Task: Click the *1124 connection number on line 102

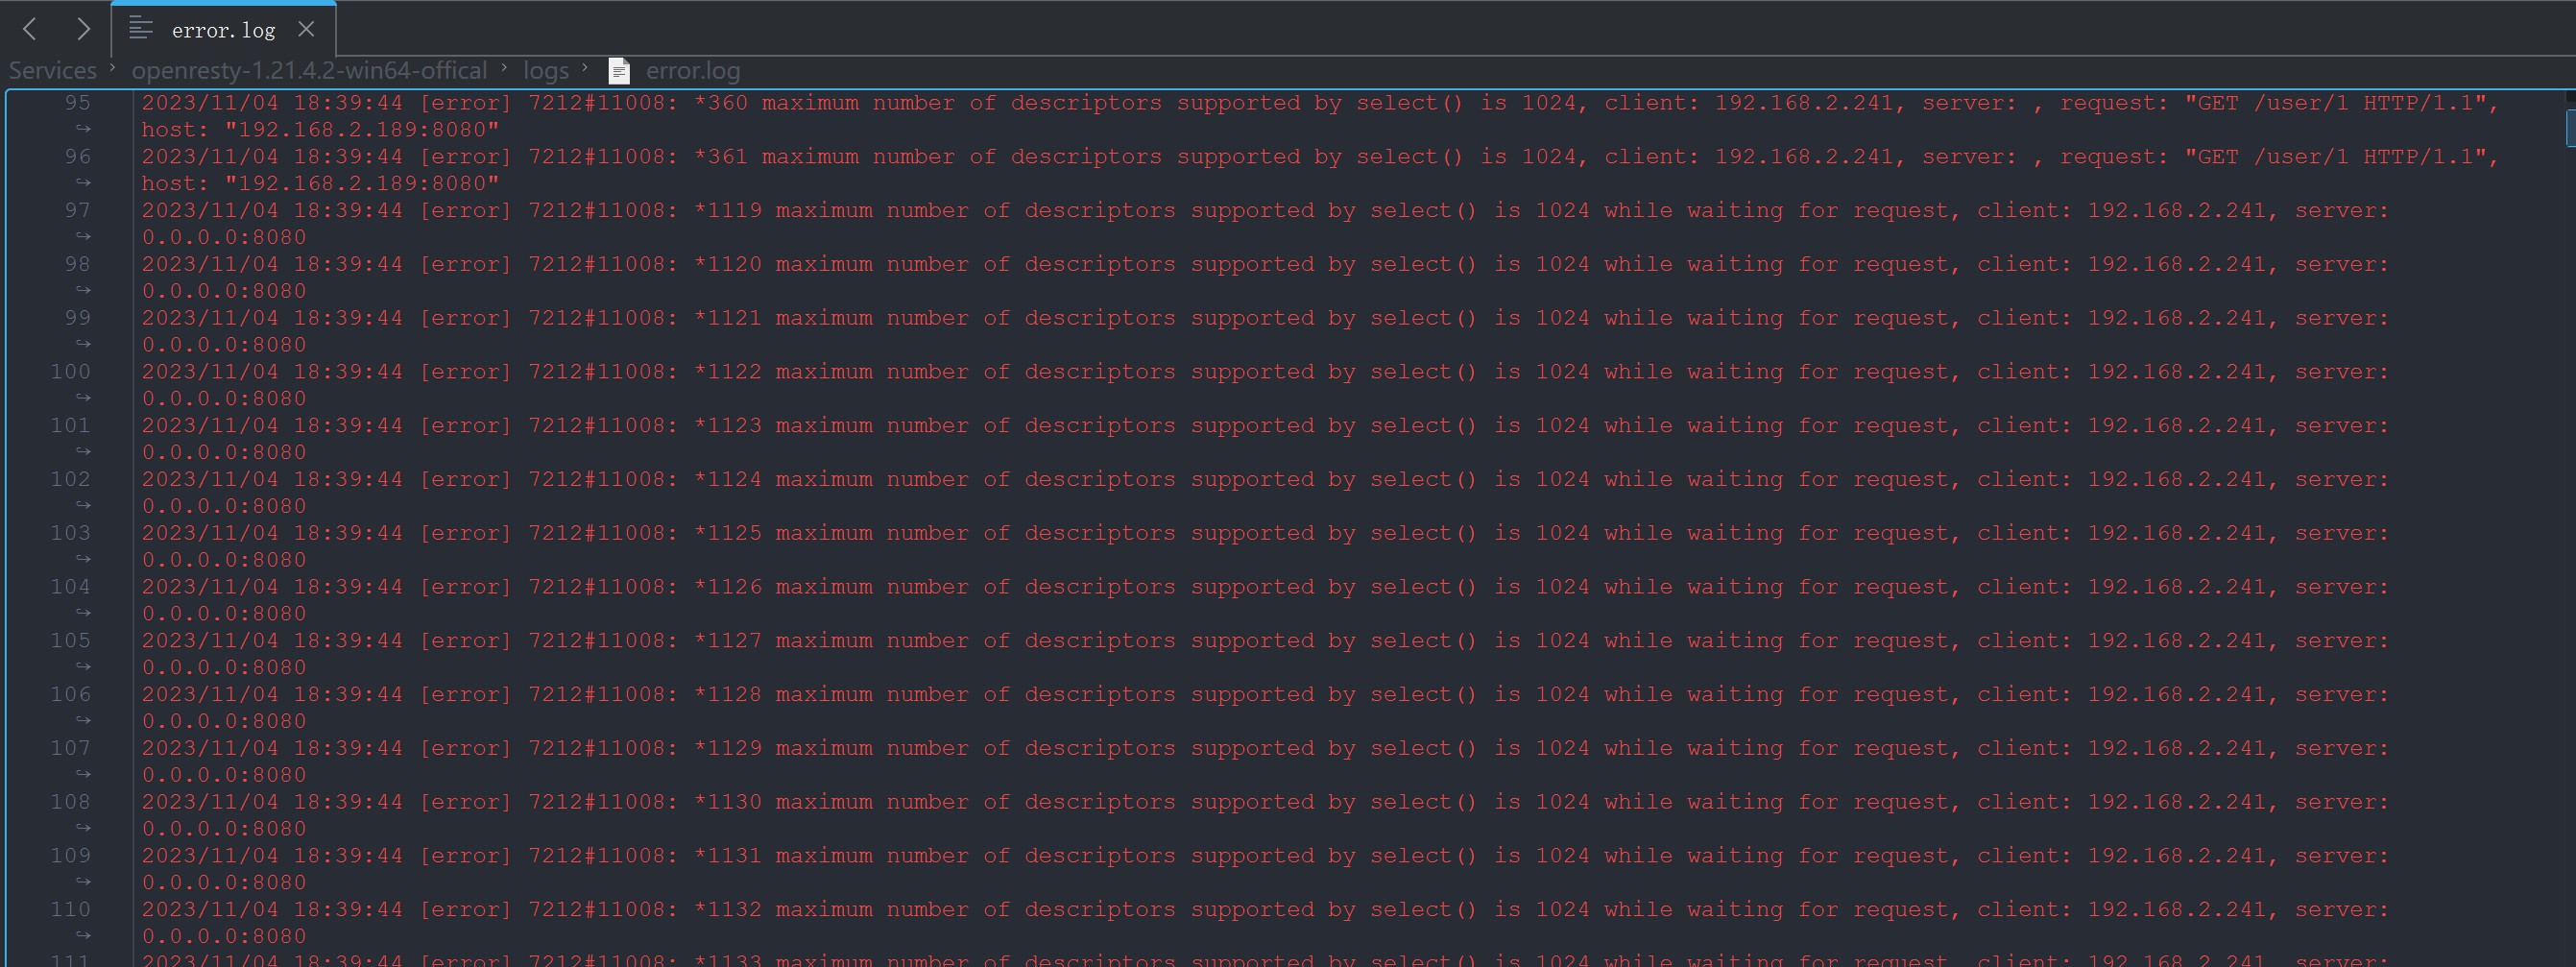Action: [728, 480]
